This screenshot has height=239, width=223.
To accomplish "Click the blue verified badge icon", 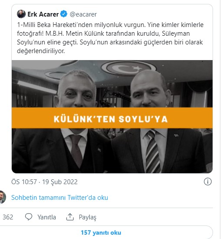I will 64,14.
